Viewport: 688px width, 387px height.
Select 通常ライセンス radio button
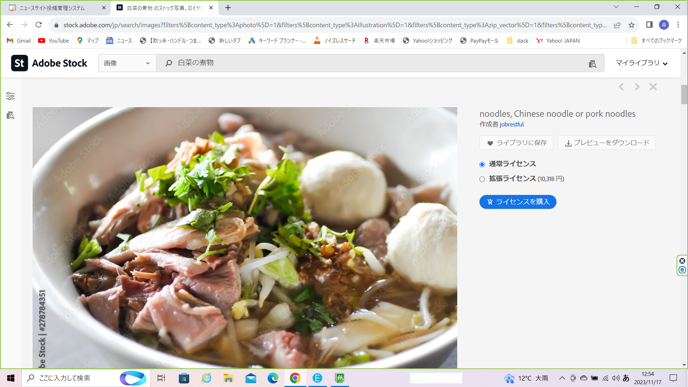tap(482, 164)
